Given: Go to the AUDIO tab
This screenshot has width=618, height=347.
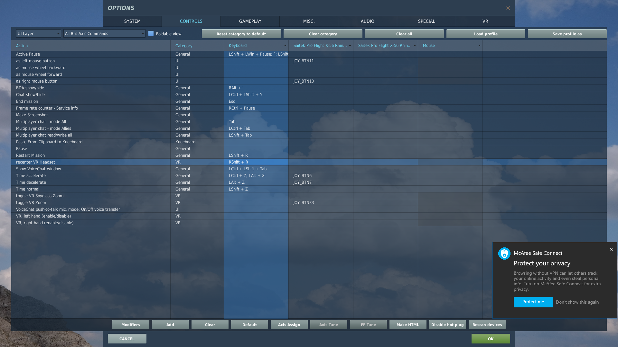Looking at the screenshot, I should point(367,21).
